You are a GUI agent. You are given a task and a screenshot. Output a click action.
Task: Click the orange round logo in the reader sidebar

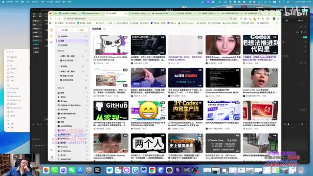51,30
